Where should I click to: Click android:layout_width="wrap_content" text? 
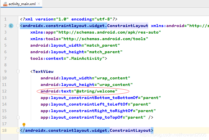click(x=85, y=78)
